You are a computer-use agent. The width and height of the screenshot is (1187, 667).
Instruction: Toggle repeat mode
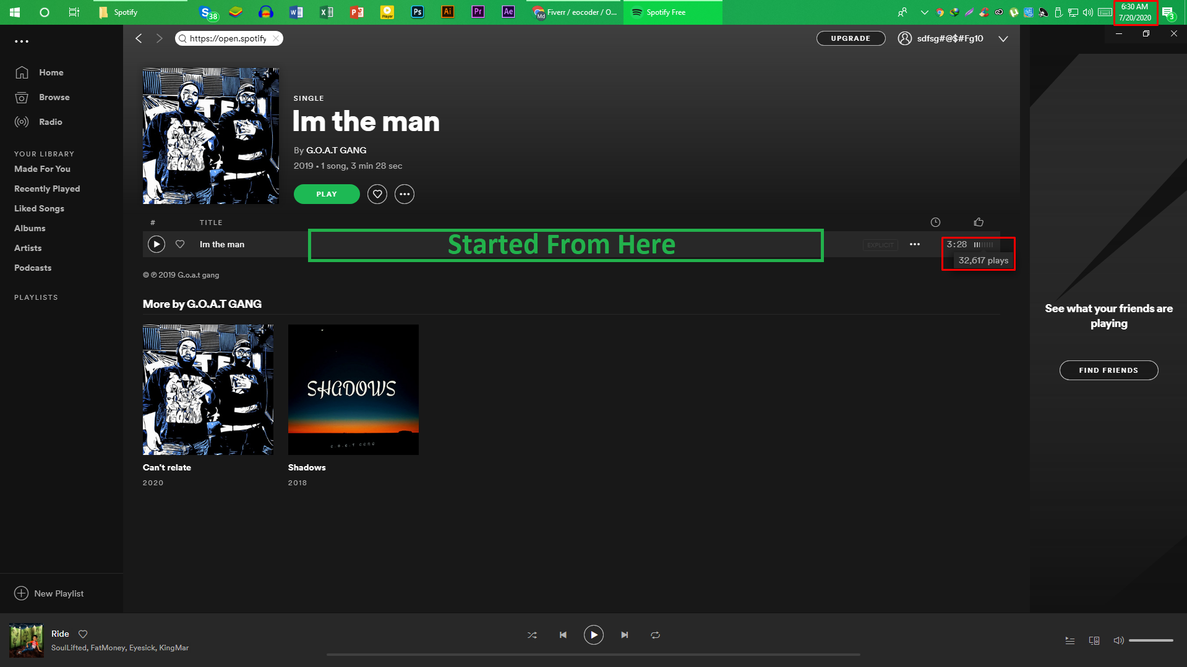(655, 635)
